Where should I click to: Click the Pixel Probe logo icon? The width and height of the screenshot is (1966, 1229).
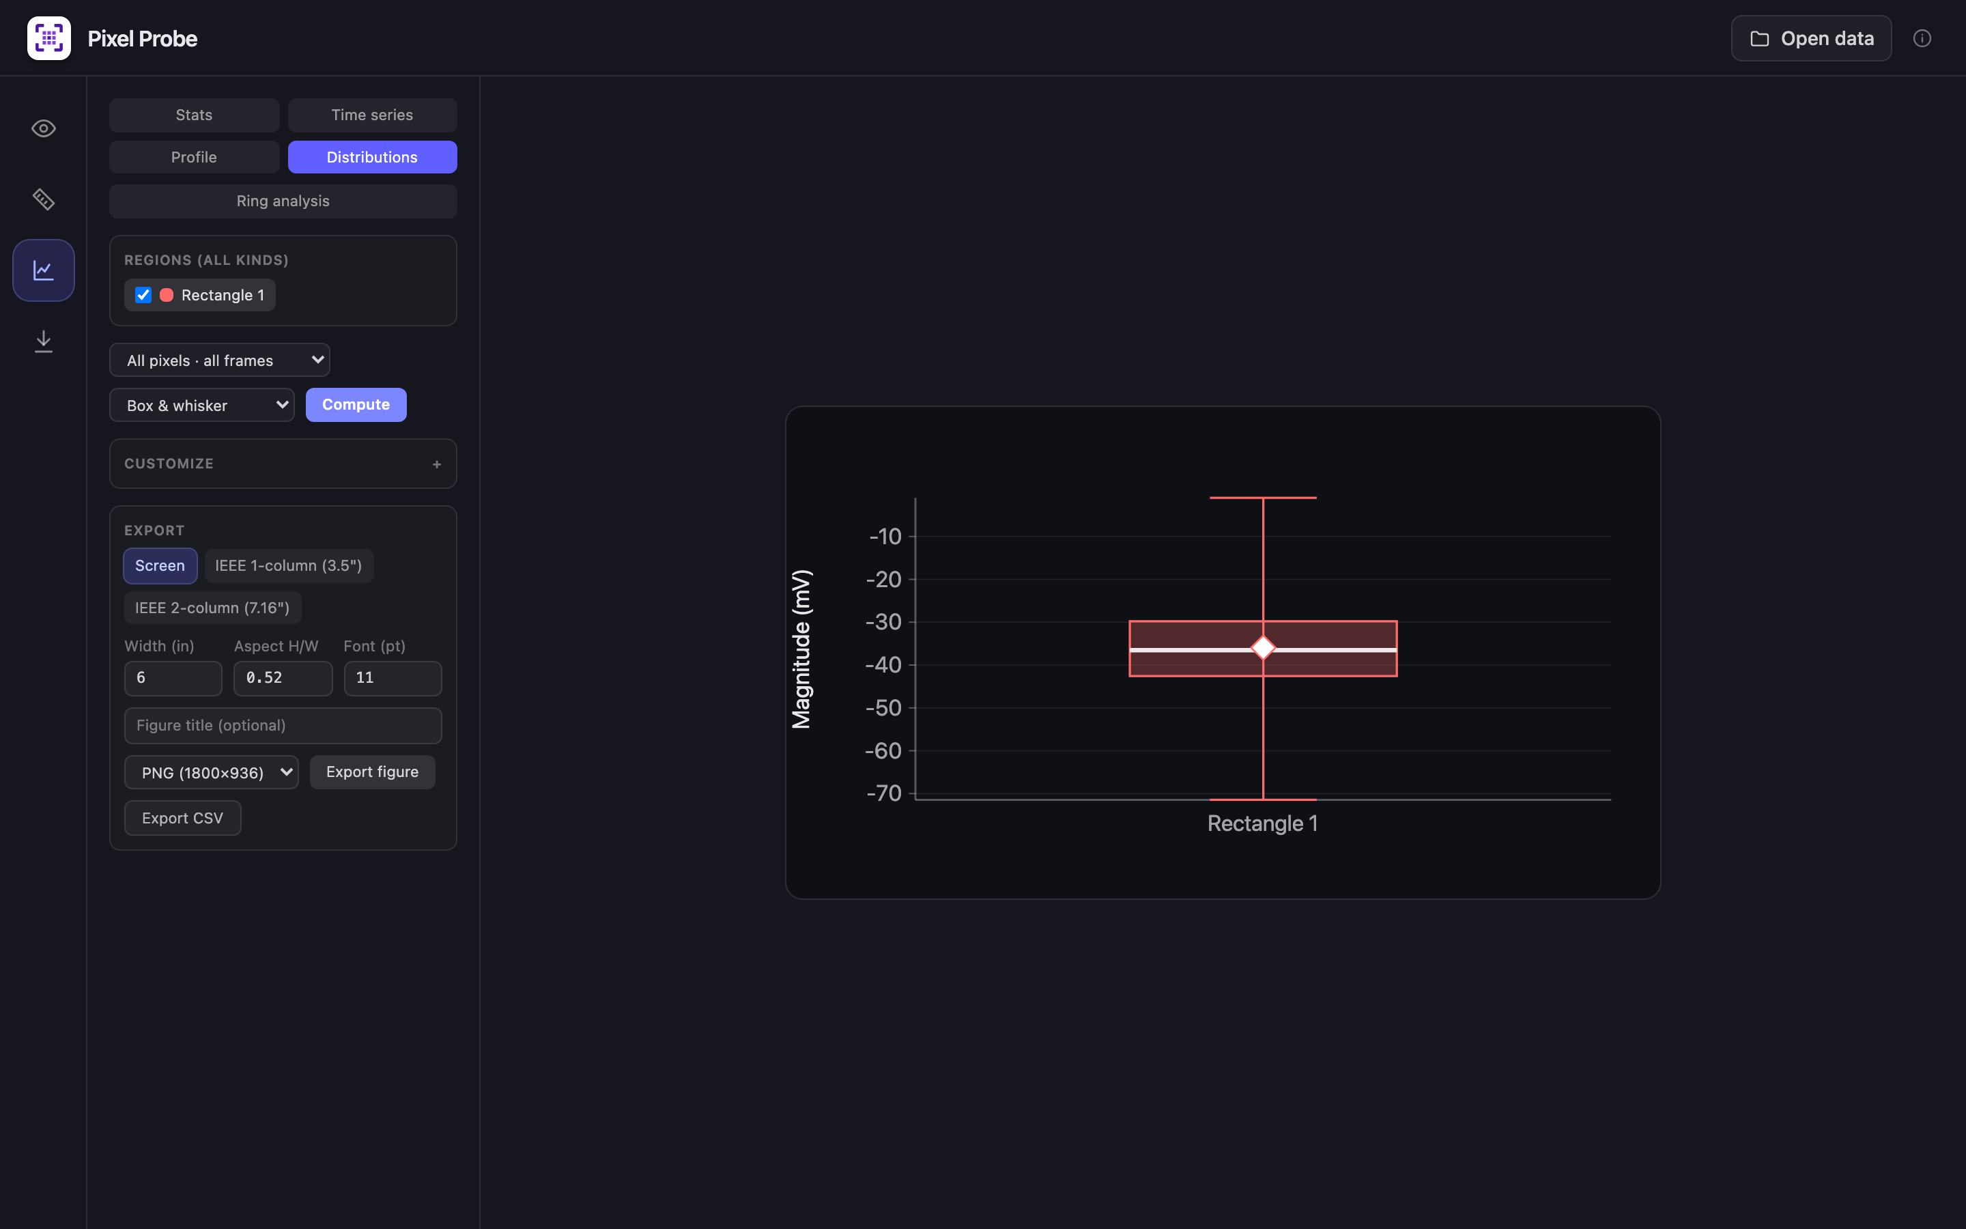coord(48,38)
